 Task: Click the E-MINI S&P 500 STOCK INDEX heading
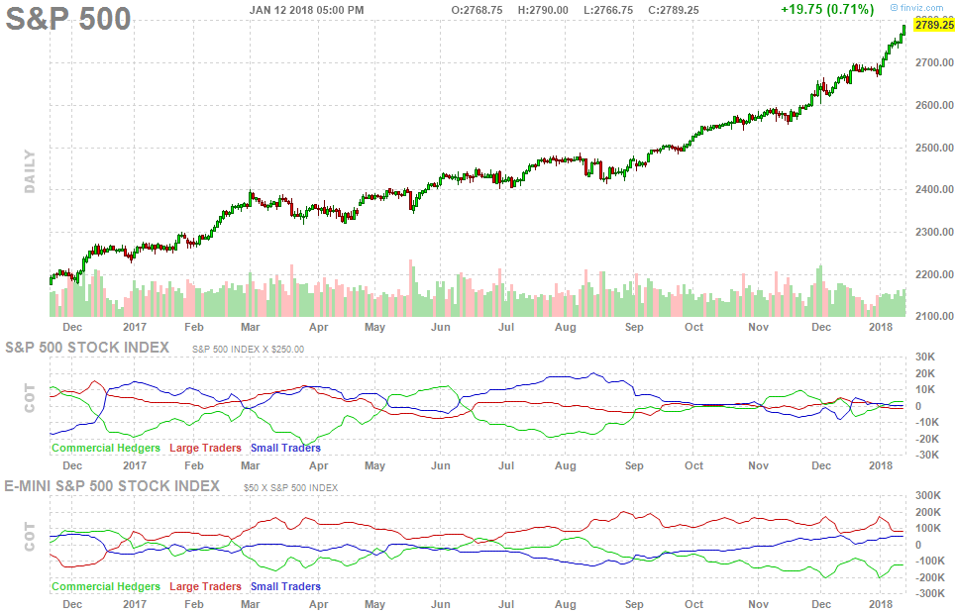pos(112,486)
